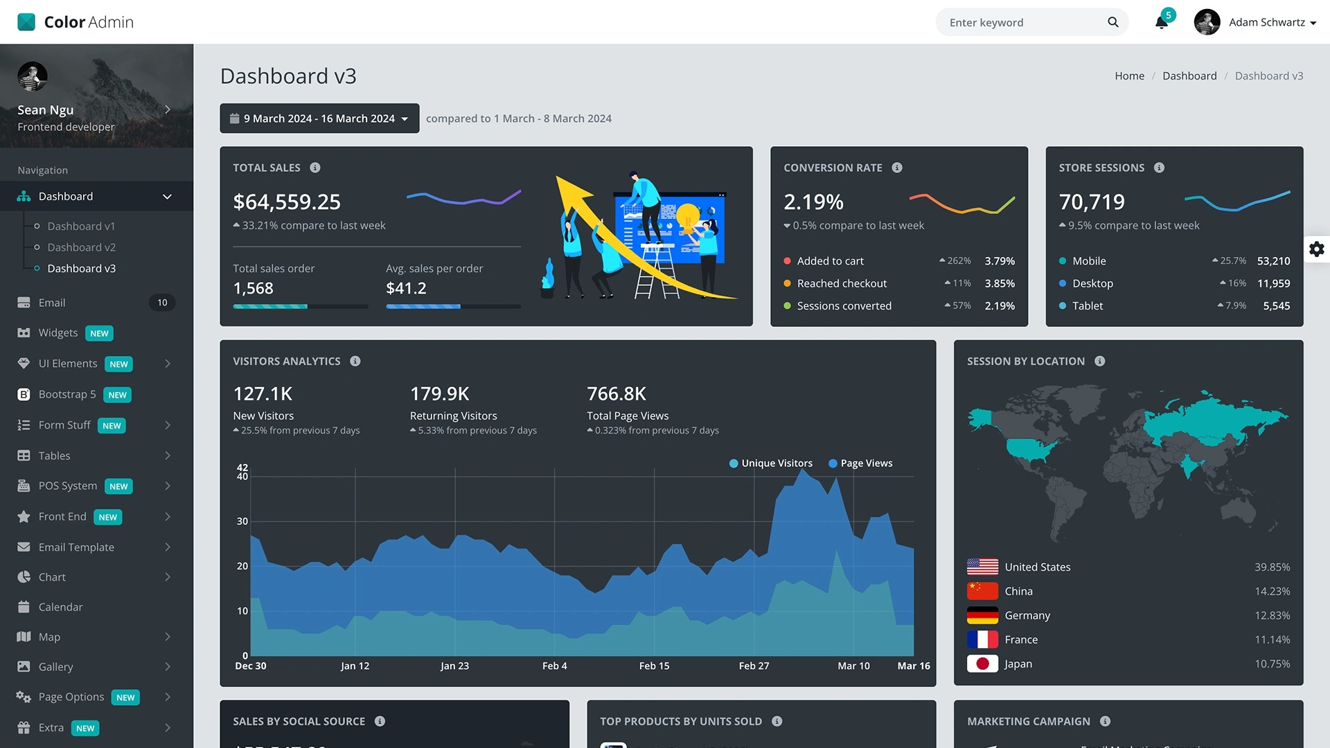The image size is (1330, 748).
Task: Open the Calendar sidebar menu item
Action: (x=60, y=607)
